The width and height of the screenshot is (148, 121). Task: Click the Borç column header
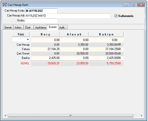pyautogui.click(x=45, y=34)
